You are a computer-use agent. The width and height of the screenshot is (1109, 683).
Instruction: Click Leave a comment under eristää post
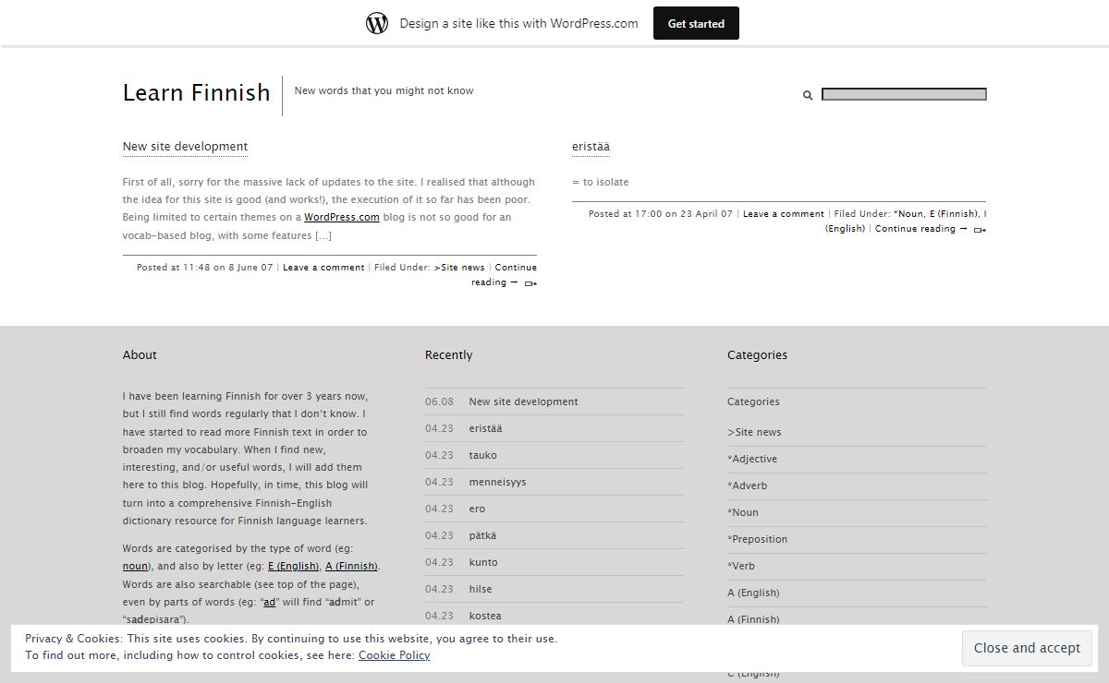coord(784,214)
